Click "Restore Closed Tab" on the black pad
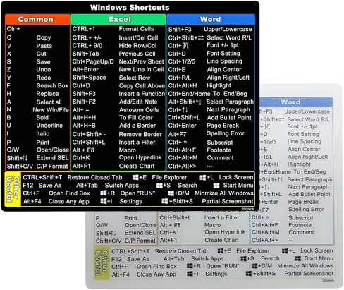This screenshot has width=344, height=290. (x=94, y=177)
